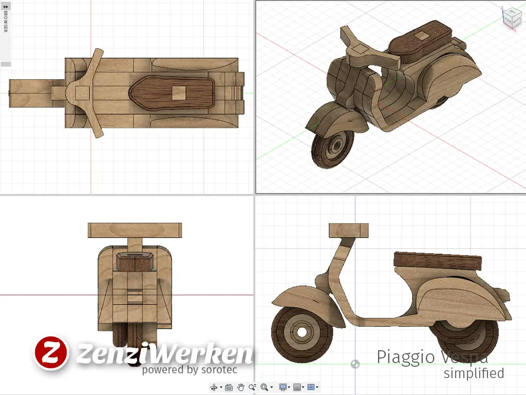The width and height of the screenshot is (526, 395).
Task: Click the vertical BROWSER label
Action: tap(5, 22)
